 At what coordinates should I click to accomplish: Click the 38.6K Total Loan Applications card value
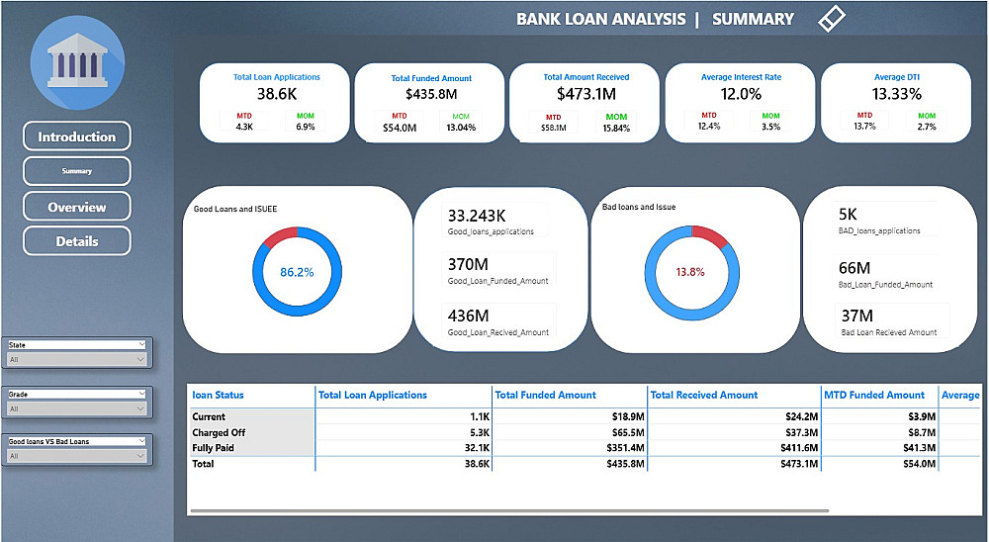(x=276, y=94)
